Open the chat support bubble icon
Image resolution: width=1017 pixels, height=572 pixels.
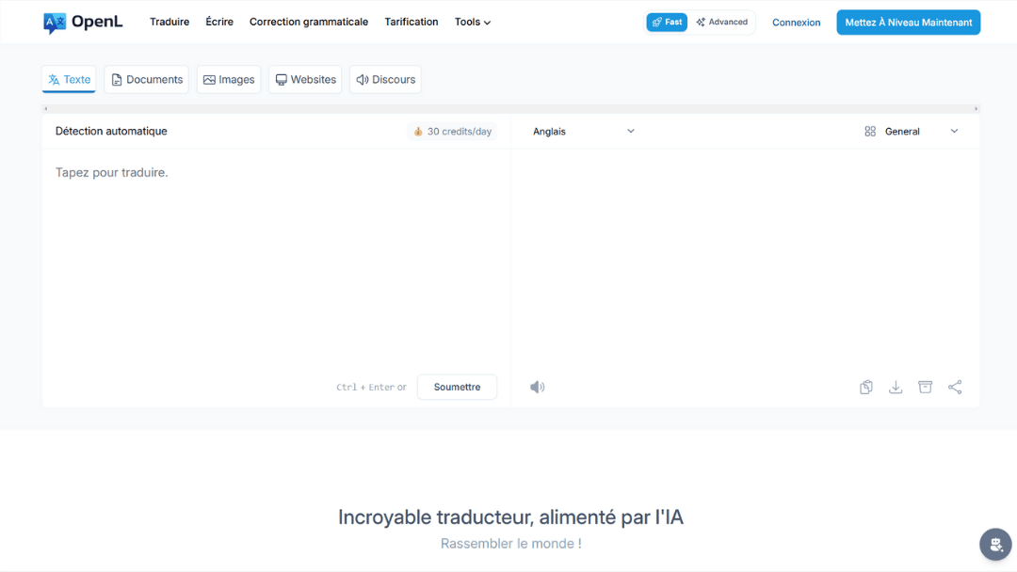pyautogui.click(x=995, y=544)
